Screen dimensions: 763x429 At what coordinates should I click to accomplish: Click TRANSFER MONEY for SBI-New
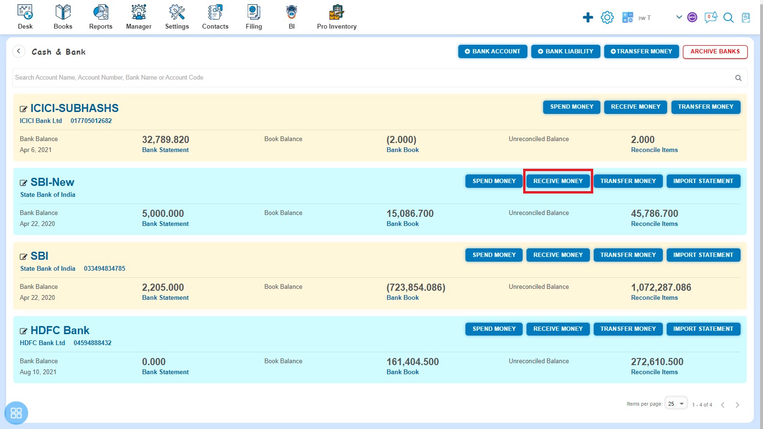628,181
